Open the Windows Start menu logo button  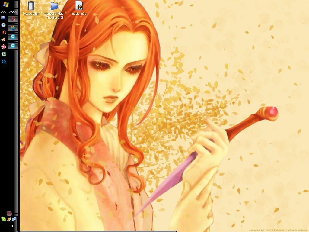point(6,4)
